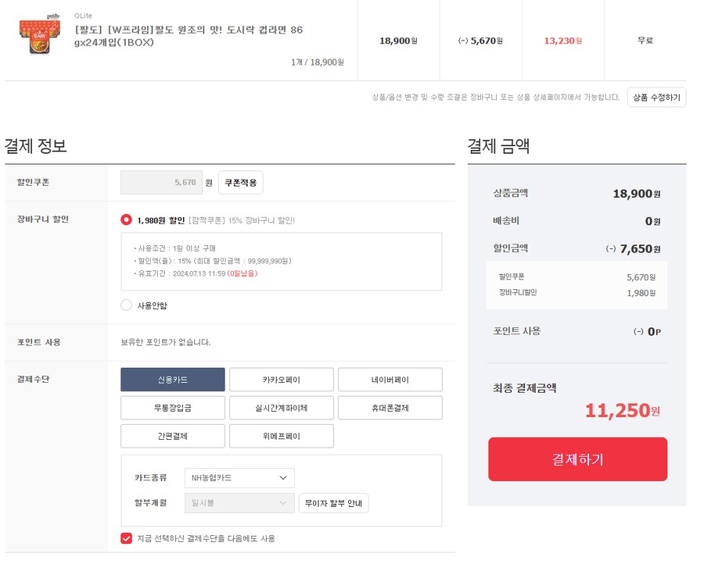Click the 장바구니할인 row value 1,980원
This screenshot has height=564, width=704.
click(641, 293)
